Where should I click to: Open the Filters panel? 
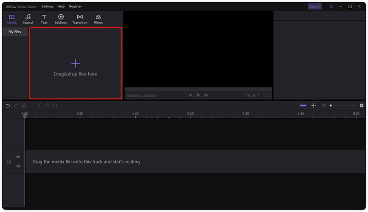[98, 19]
